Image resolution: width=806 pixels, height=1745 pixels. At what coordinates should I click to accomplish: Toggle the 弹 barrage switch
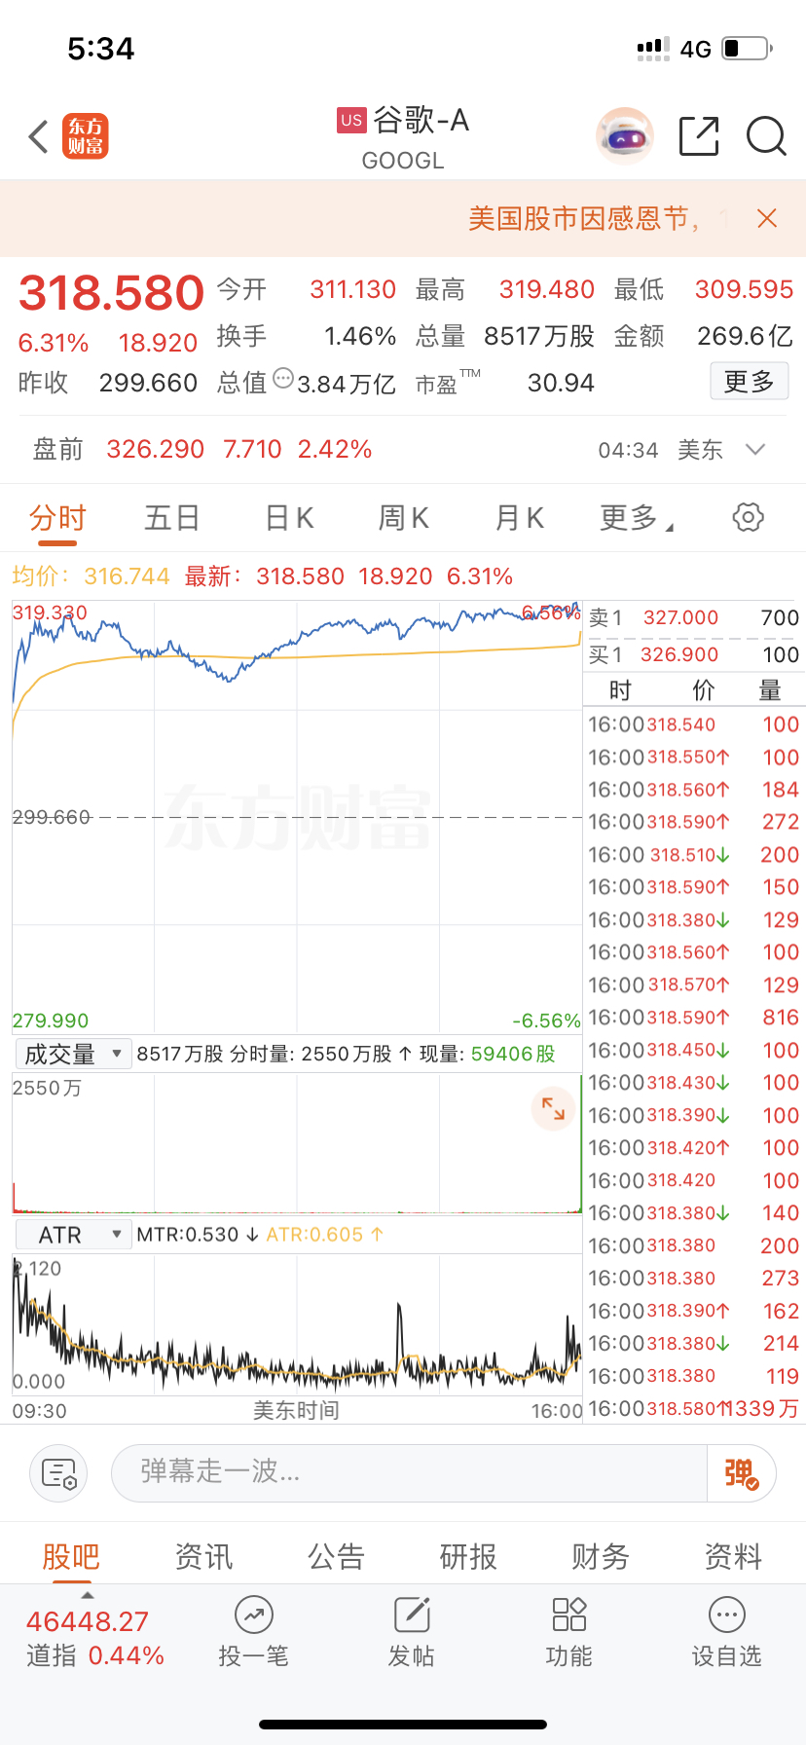[741, 1473]
